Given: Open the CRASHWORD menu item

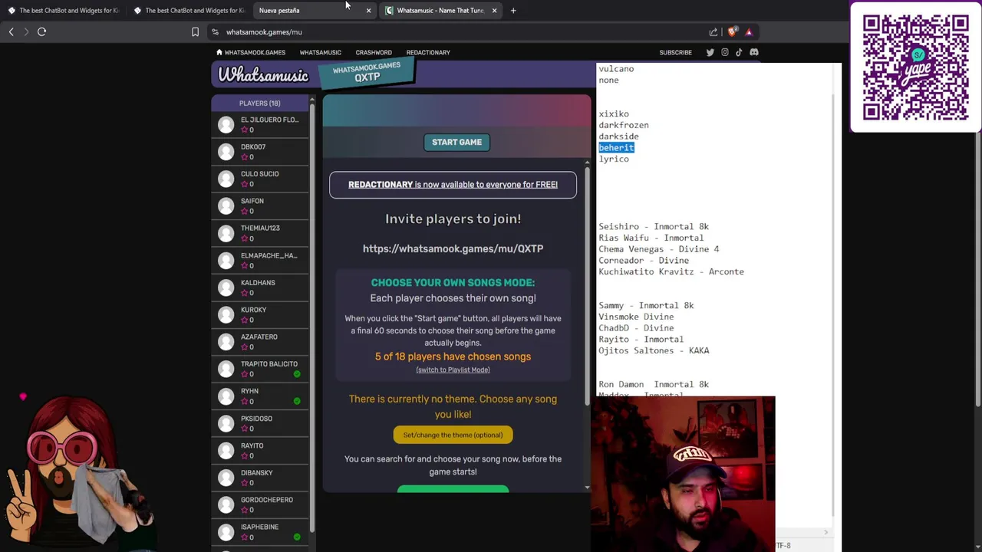Looking at the screenshot, I should (x=374, y=52).
